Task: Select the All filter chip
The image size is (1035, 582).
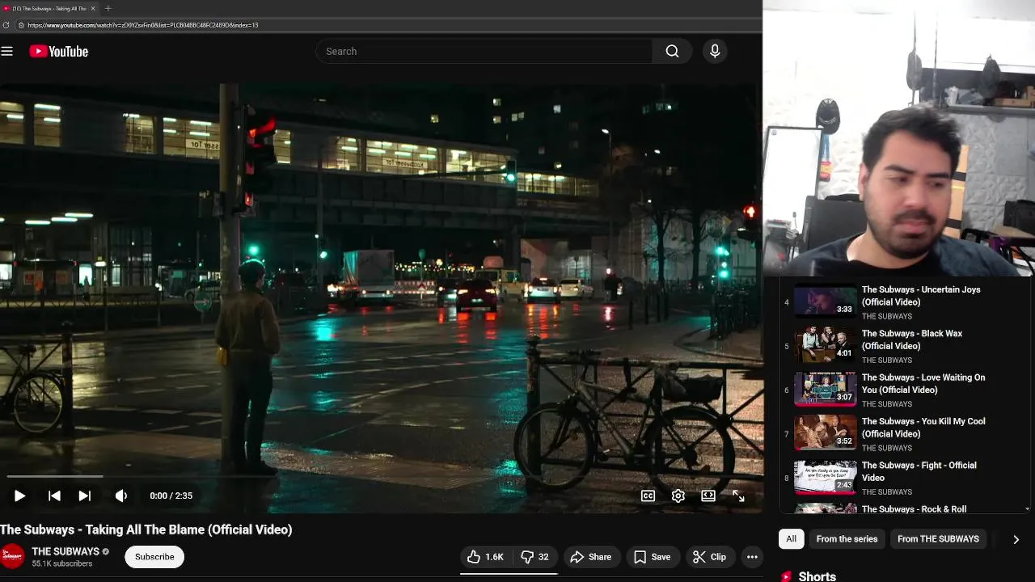Action: pyautogui.click(x=791, y=539)
